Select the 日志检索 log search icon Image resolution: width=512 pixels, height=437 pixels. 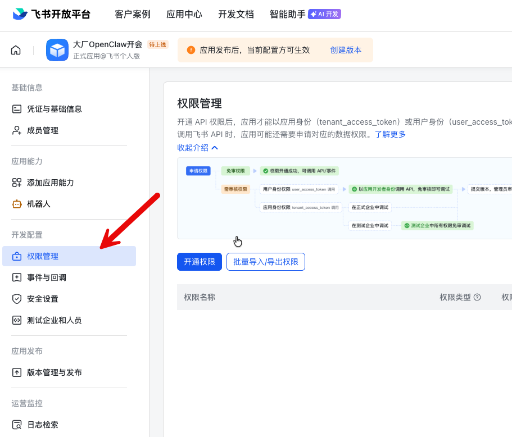click(17, 425)
